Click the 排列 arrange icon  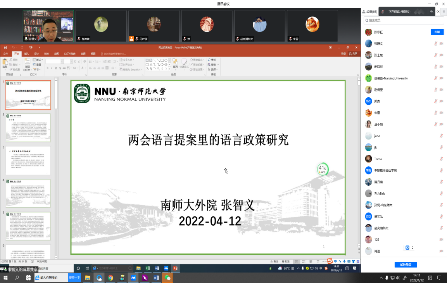click(175, 62)
